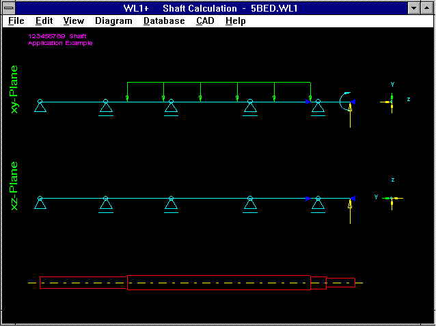Open the window system control menu box
This screenshot has width=436, height=327.
(9, 8)
